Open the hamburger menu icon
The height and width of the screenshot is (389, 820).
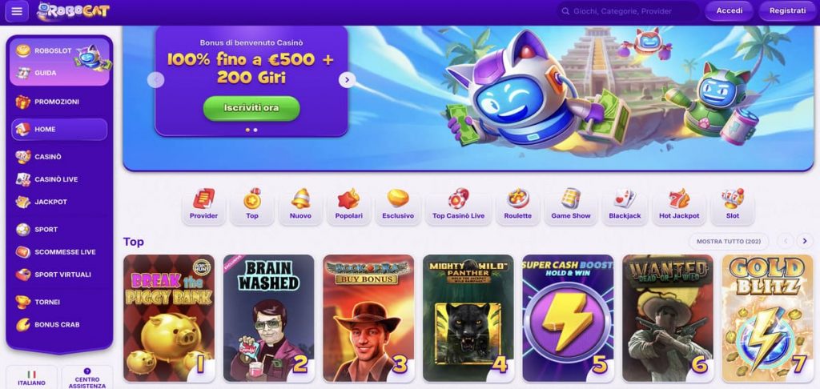click(17, 11)
